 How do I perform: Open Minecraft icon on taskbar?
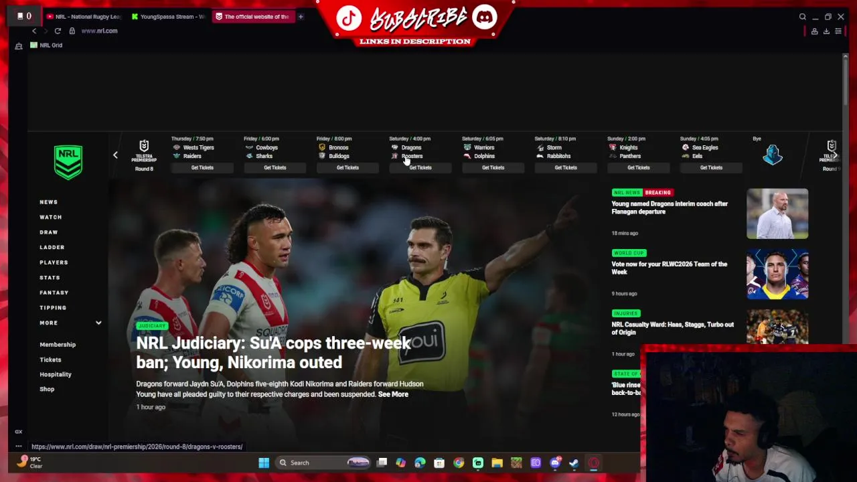[x=516, y=463]
